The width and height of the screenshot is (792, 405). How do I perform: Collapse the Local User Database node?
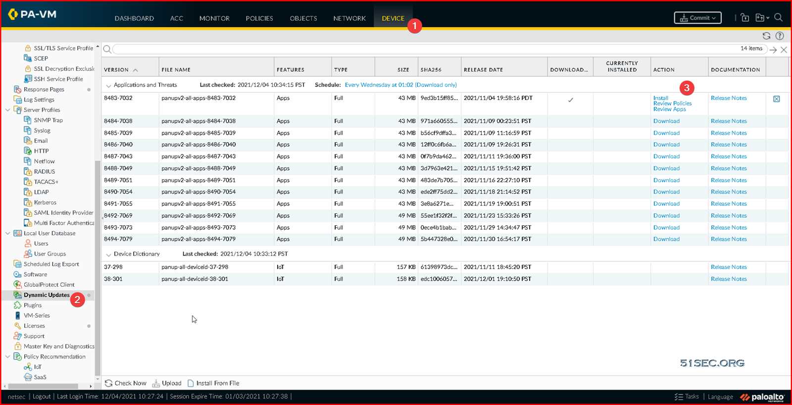click(x=7, y=233)
